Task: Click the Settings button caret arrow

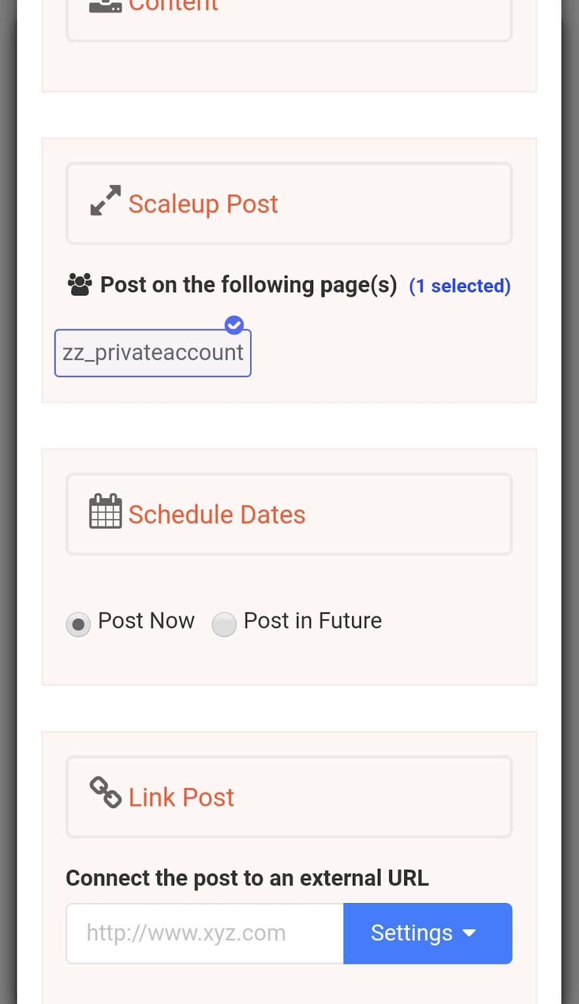Action: [469, 933]
